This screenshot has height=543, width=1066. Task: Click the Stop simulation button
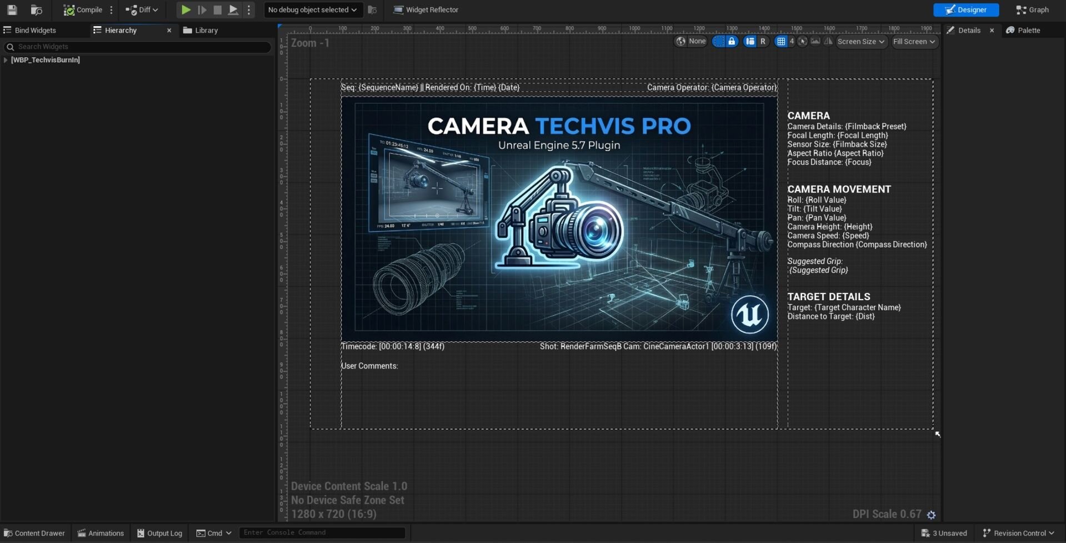[218, 10]
